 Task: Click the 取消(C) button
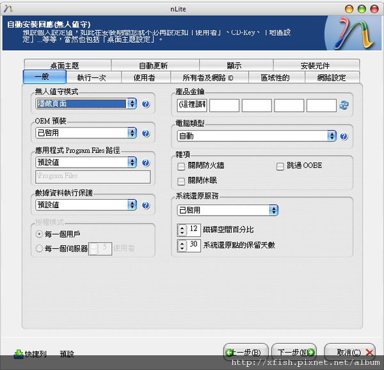(x=349, y=352)
